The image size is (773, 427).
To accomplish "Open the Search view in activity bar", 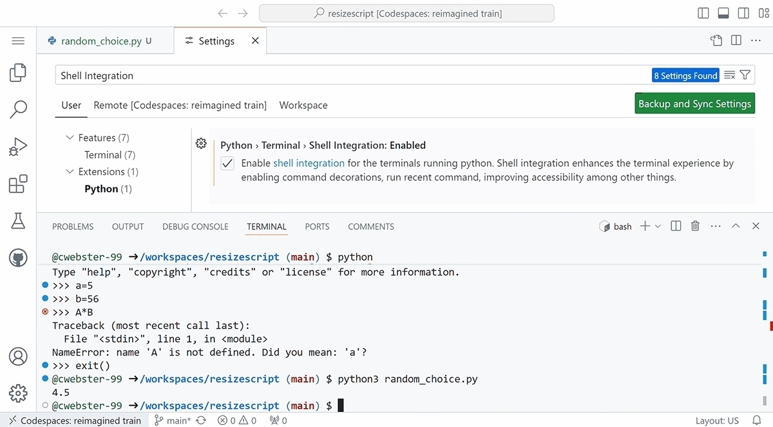I will click(x=18, y=109).
